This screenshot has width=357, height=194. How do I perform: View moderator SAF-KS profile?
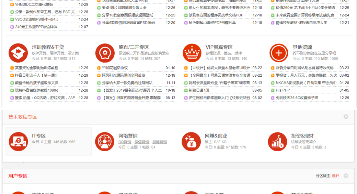(221, 142)
